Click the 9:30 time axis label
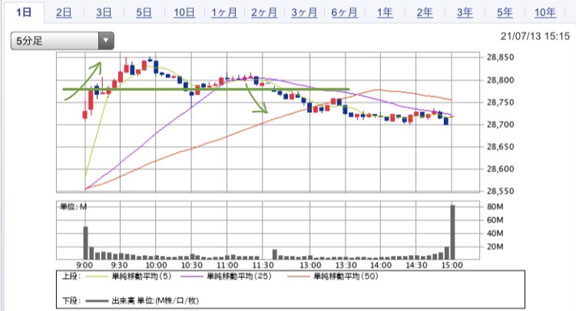 (120, 265)
